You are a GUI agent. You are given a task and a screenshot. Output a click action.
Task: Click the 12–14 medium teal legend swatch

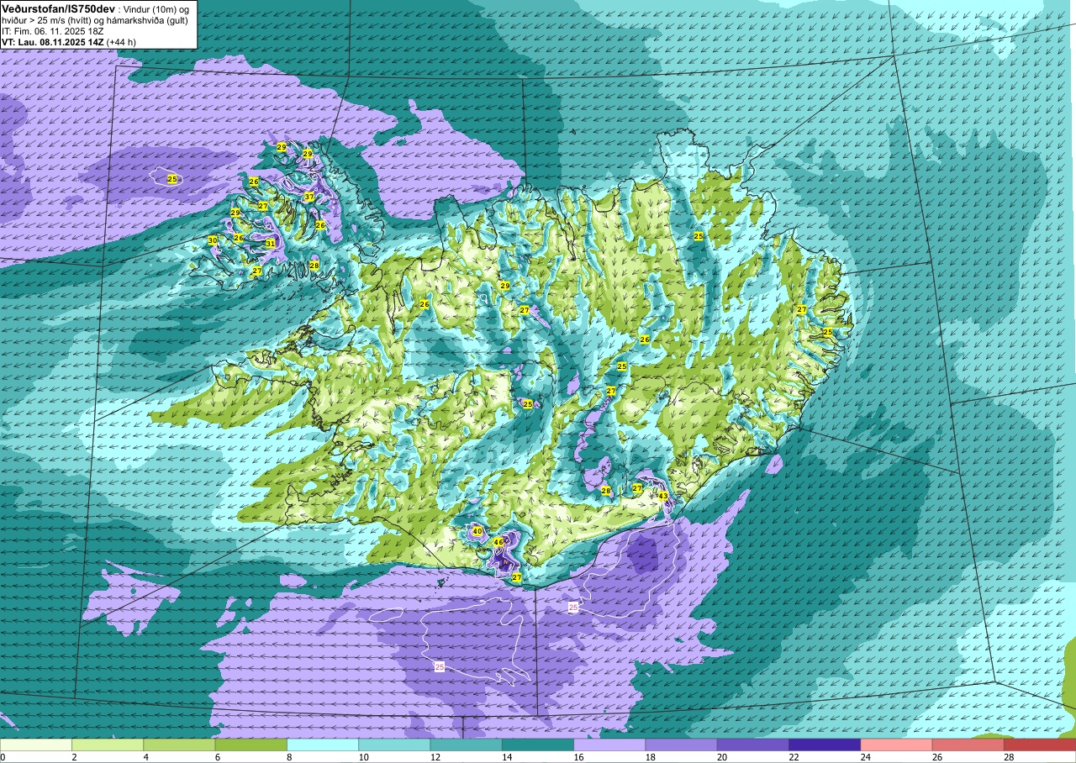pyautogui.click(x=466, y=745)
